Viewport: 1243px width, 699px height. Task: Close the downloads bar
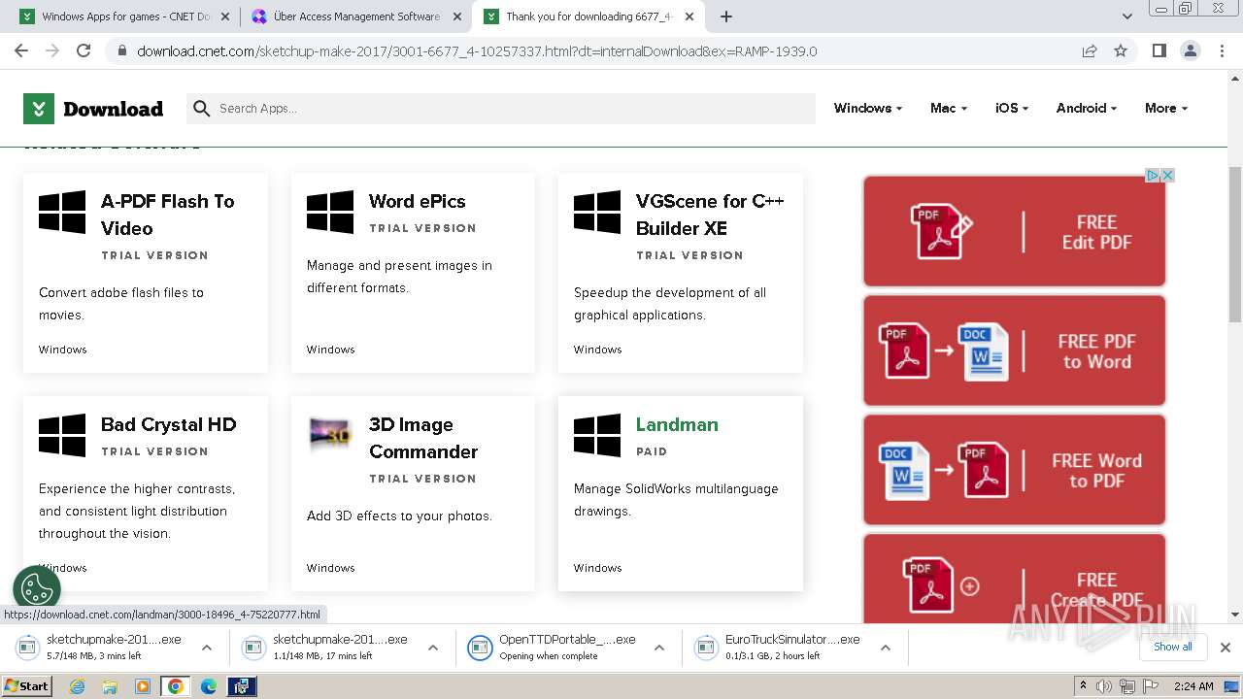pyautogui.click(x=1226, y=648)
